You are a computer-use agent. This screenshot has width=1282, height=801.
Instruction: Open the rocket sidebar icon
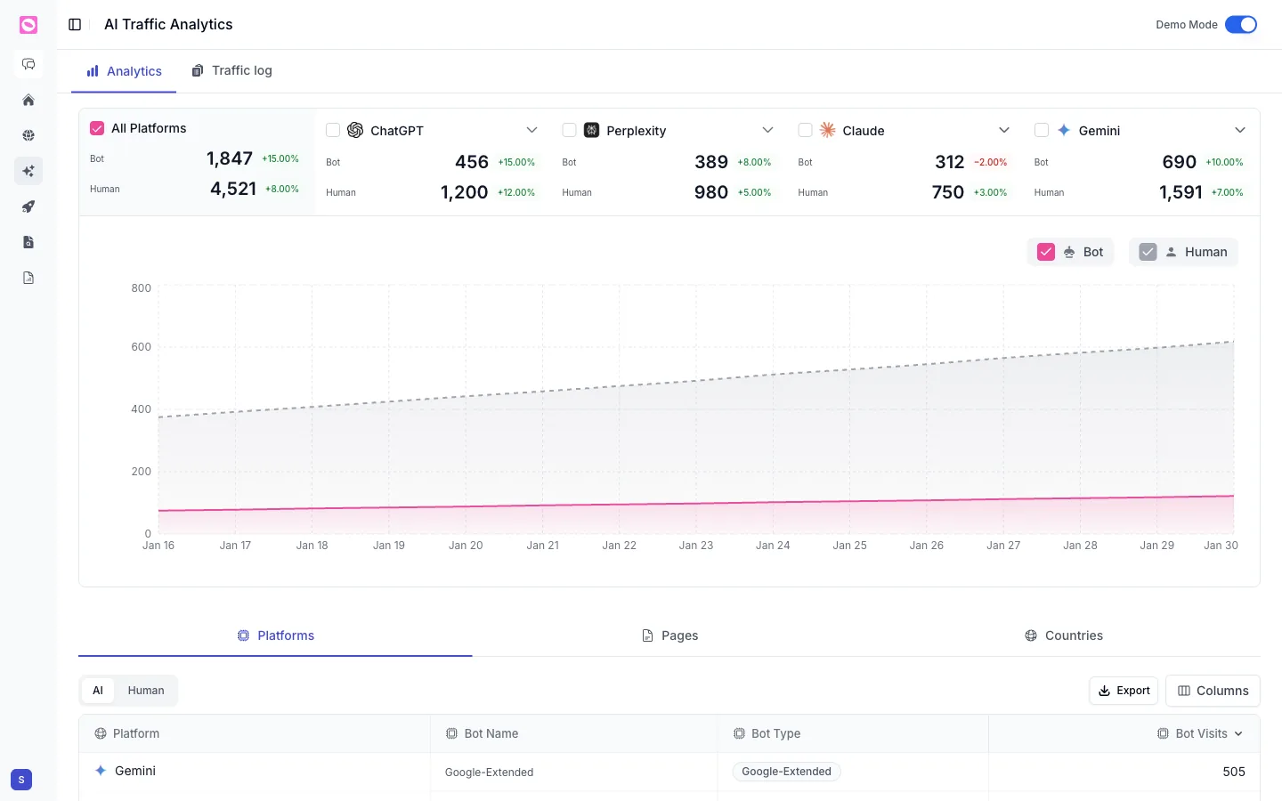point(28,206)
